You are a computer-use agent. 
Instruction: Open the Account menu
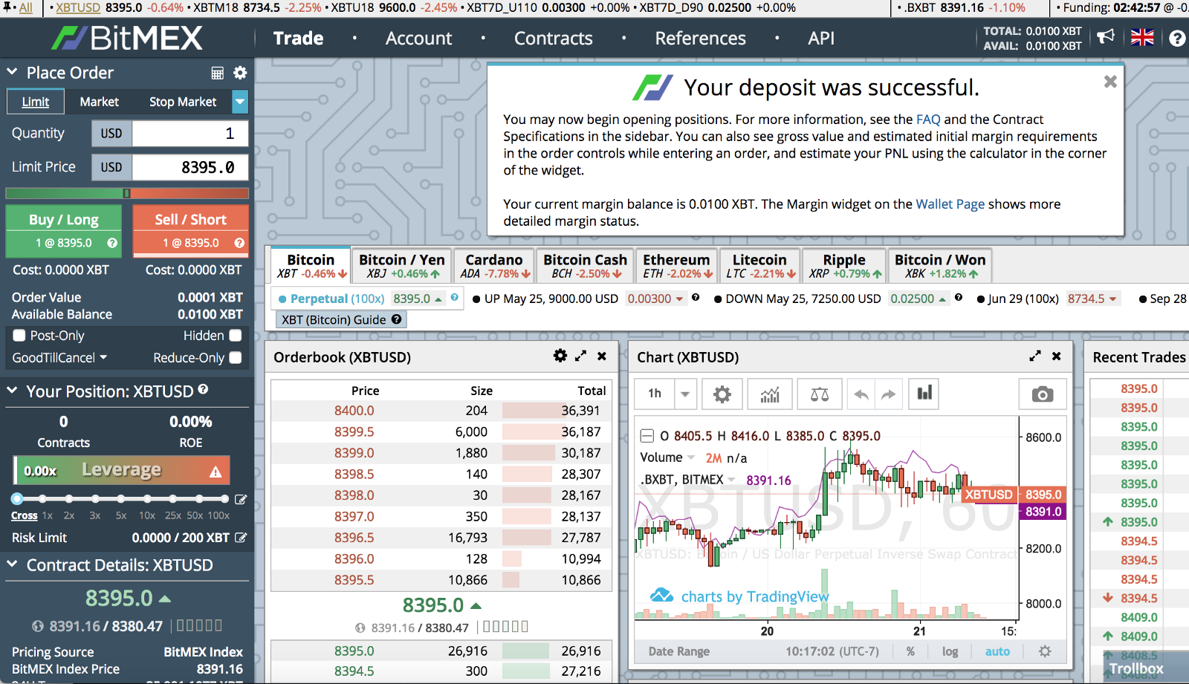418,39
